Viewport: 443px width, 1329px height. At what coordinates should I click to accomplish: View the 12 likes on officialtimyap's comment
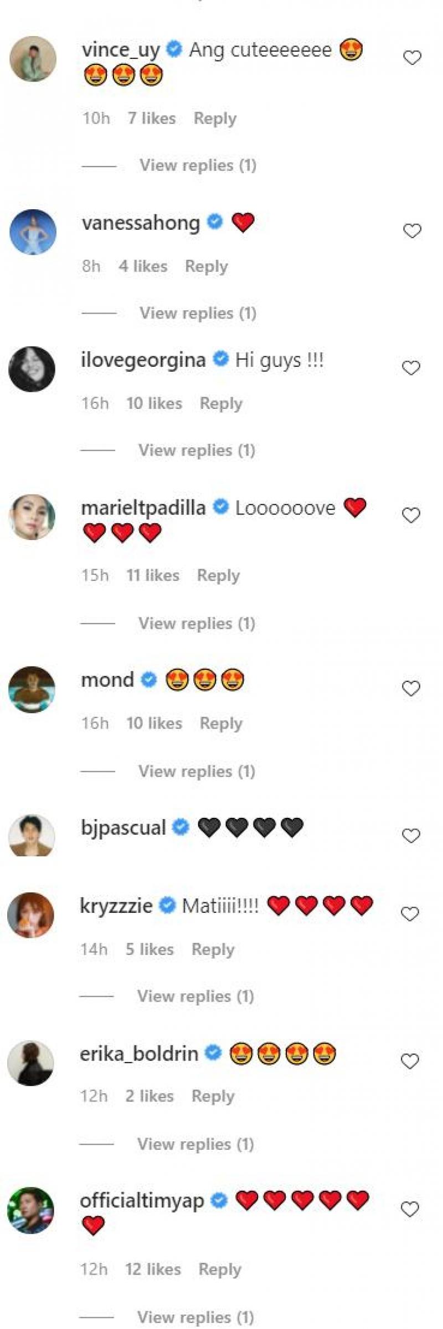pos(153,1270)
